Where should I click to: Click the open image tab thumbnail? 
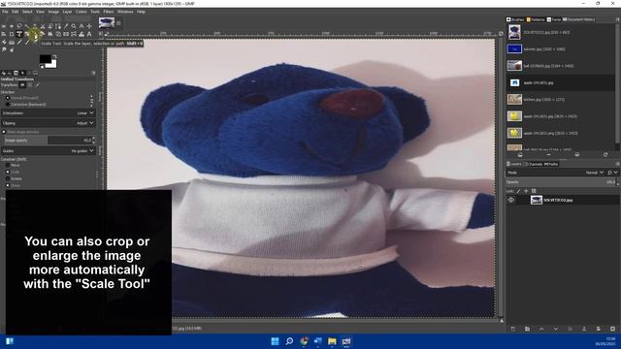coord(107,22)
